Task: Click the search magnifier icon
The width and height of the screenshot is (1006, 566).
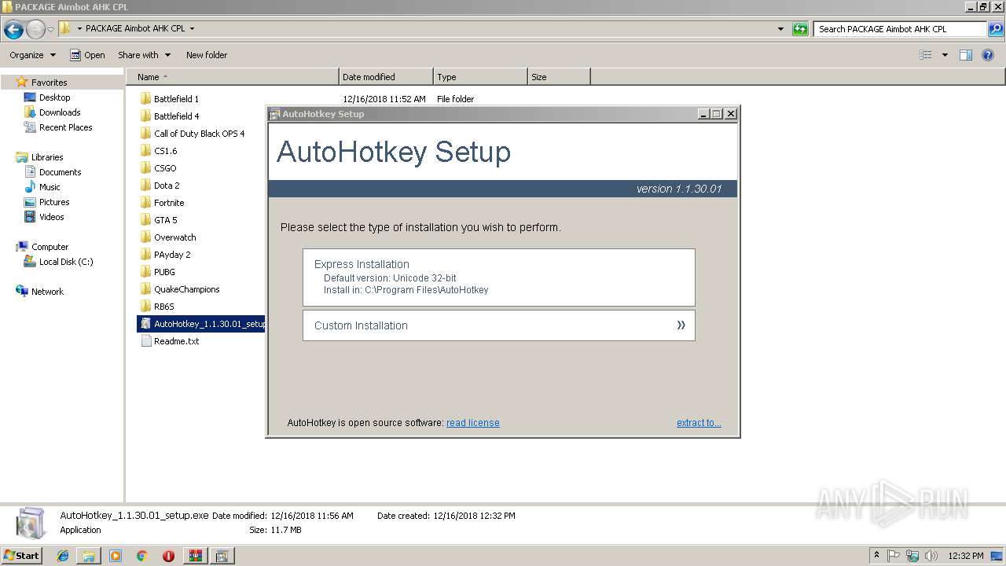Action: pyautogui.click(x=996, y=29)
